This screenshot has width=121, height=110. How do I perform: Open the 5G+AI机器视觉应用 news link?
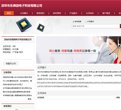(x=17, y=81)
